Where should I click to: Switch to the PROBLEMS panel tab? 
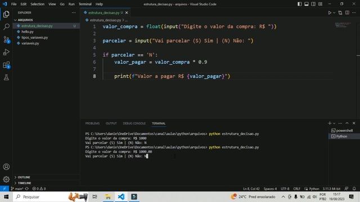click(x=92, y=123)
